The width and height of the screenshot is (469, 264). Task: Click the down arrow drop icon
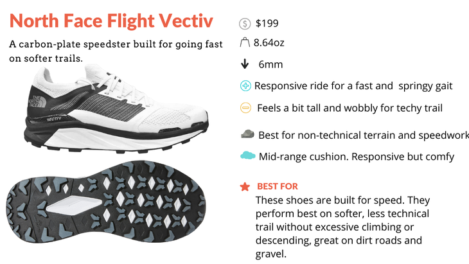point(245,64)
